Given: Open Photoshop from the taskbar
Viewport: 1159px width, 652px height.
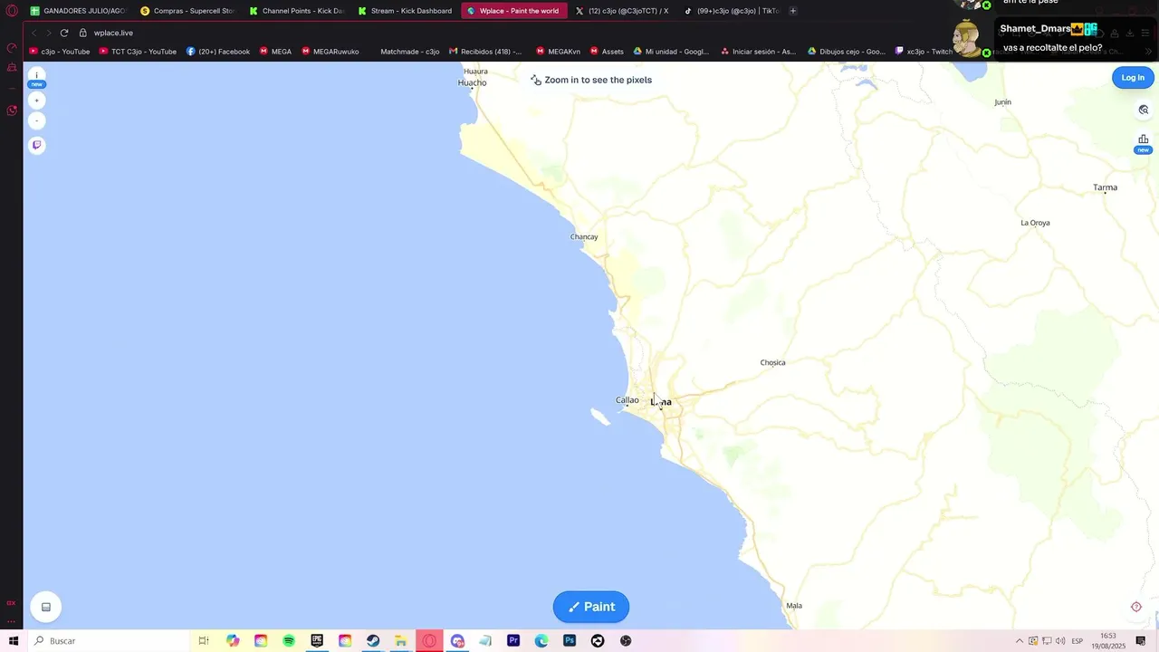Looking at the screenshot, I should (x=570, y=641).
